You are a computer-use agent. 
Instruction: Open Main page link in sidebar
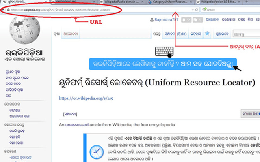pyautogui.click(x=13, y=72)
